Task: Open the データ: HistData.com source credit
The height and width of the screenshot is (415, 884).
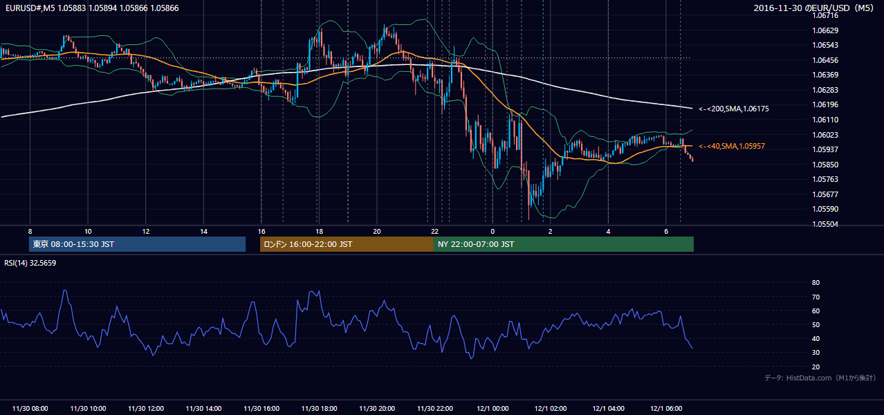Action: (820, 378)
